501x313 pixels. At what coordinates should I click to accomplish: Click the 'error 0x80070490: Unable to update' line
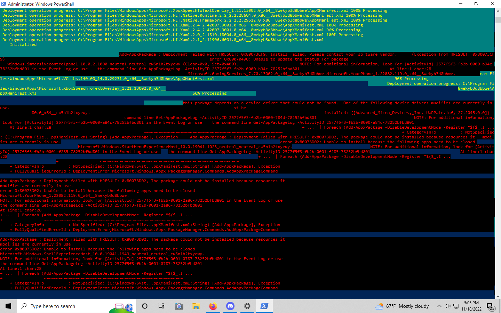point(279,59)
